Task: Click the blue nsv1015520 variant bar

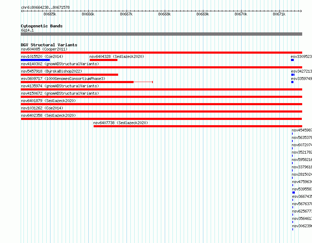Action: pos(35,60)
